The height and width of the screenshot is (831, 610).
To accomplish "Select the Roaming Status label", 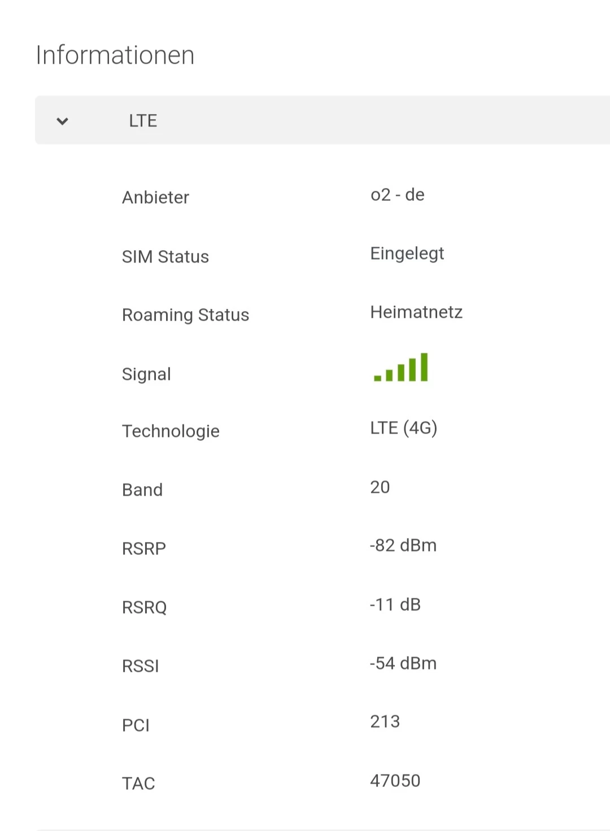I will 185,315.
